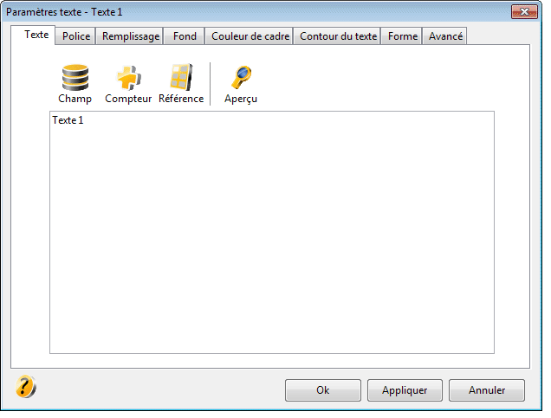Open the Contour du texte tab

point(338,36)
